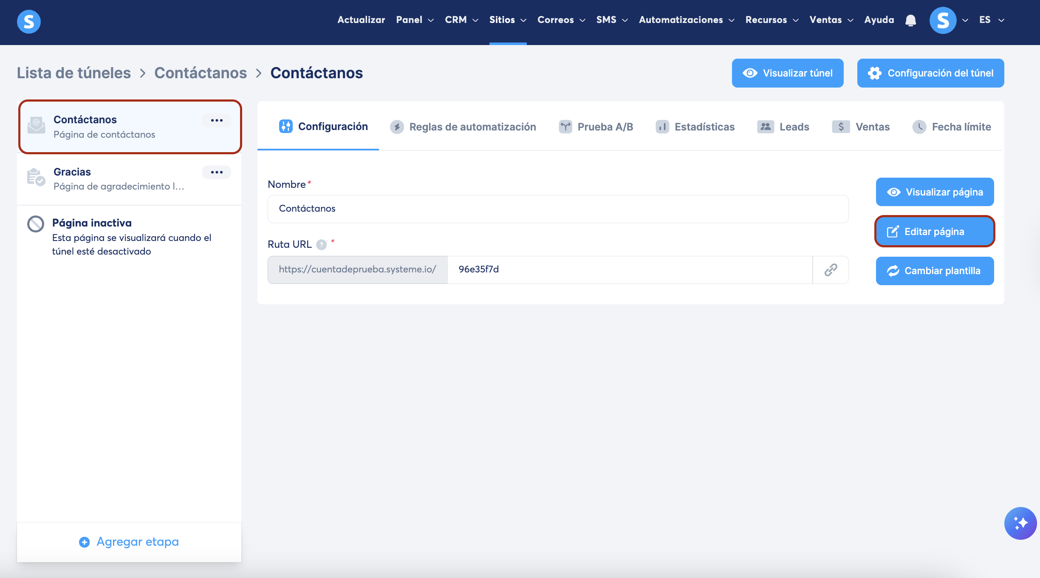Open the Systeme logo home icon

pos(29,21)
